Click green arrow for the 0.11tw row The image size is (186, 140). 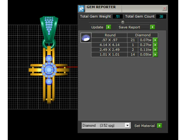tap(155, 50)
